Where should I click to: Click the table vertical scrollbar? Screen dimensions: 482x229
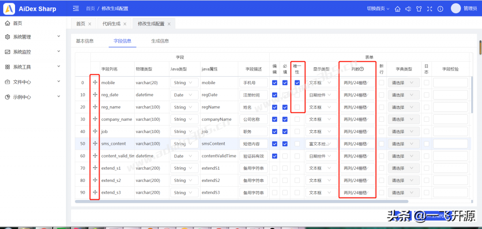point(472,95)
